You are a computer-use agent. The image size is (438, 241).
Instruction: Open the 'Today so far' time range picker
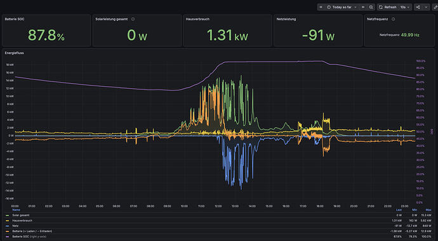tap(342, 7)
